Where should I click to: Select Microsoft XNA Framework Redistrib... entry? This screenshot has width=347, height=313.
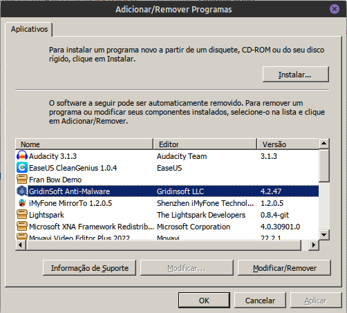click(167, 227)
